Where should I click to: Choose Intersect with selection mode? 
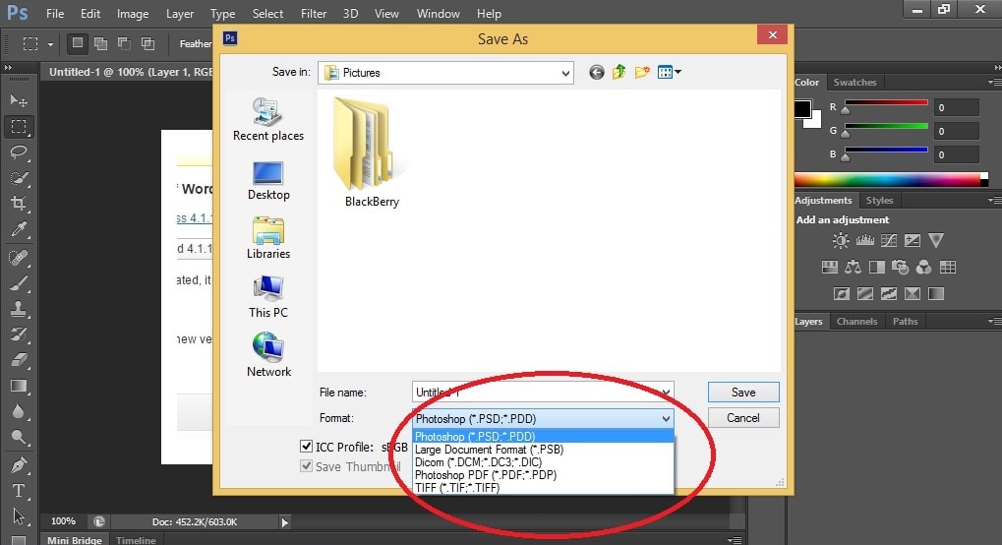147,43
